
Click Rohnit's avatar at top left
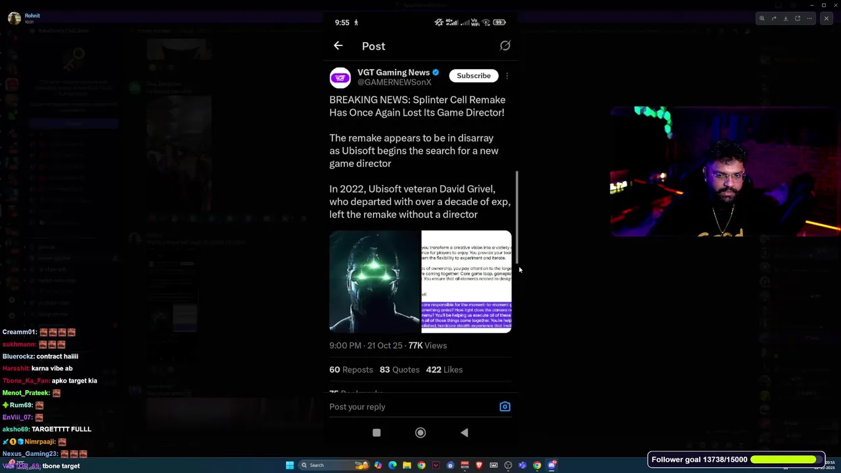tap(14, 18)
